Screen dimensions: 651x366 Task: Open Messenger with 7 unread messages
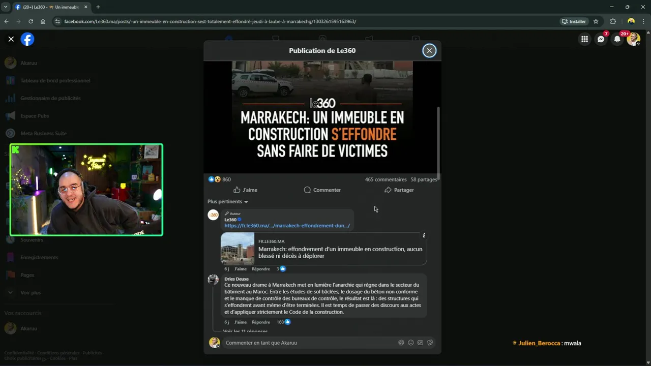(x=601, y=39)
